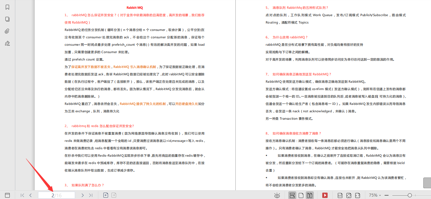Image resolution: width=431 pixels, height=199 pixels.
Task: Click heading '6、 为什么使用 rabbitMQ?'
Action: pyautogui.click(x=287, y=37)
